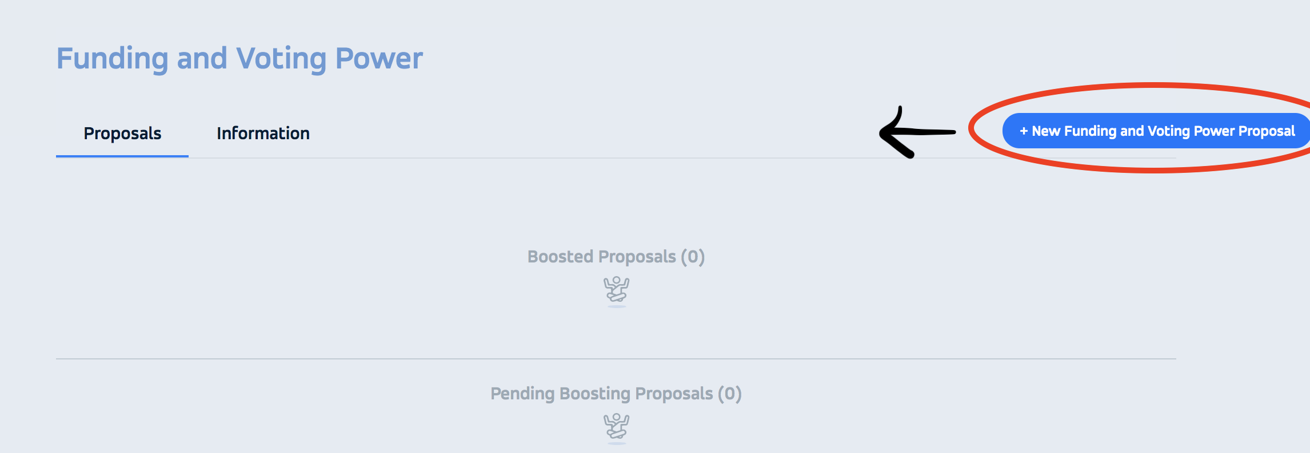Switch to the Information tab
The image size is (1310, 453).
(262, 132)
